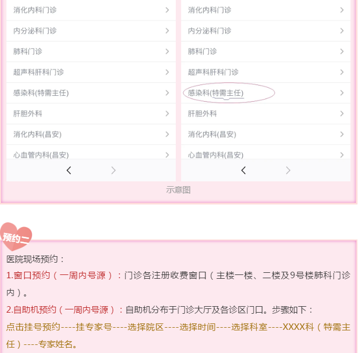Open chevron beside left 消化内科门诊

167,10
